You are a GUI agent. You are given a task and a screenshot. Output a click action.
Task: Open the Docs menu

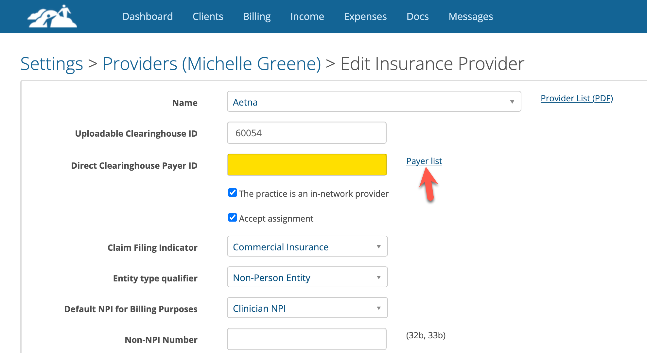[x=417, y=16]
